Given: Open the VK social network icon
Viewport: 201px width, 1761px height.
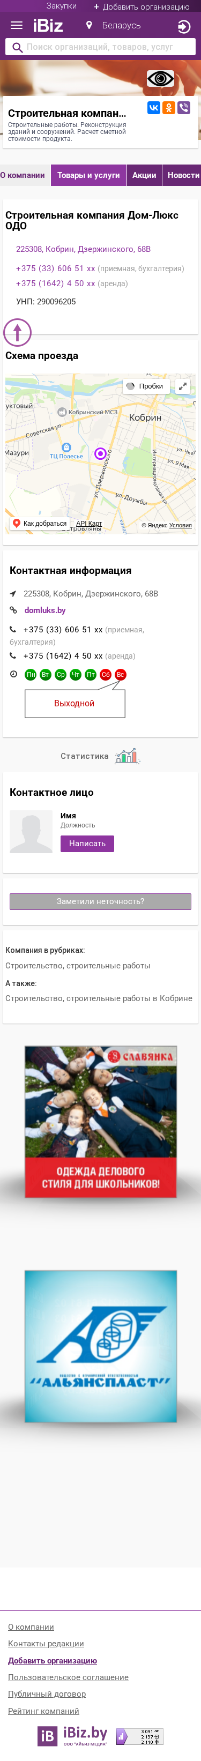Looking at the screenshot, I should [x=154, y=107].
